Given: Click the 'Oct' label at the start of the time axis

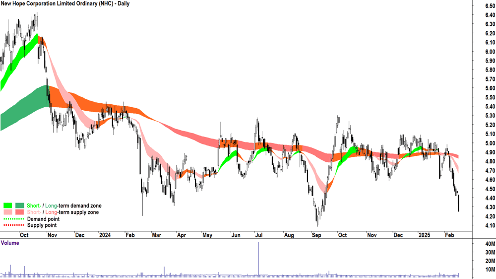Looking at the screenshot, I should [x=24, y=235].
